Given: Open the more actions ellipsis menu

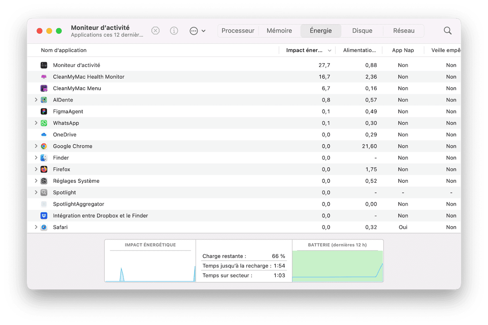Looking at the screenshot, I should point(197,31).
